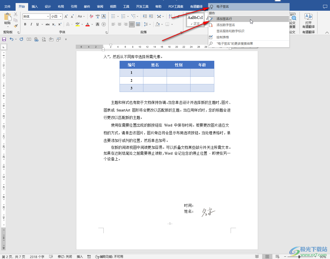330x259 pixels.
Task: Align text right
Action: [x=126, y=24]
